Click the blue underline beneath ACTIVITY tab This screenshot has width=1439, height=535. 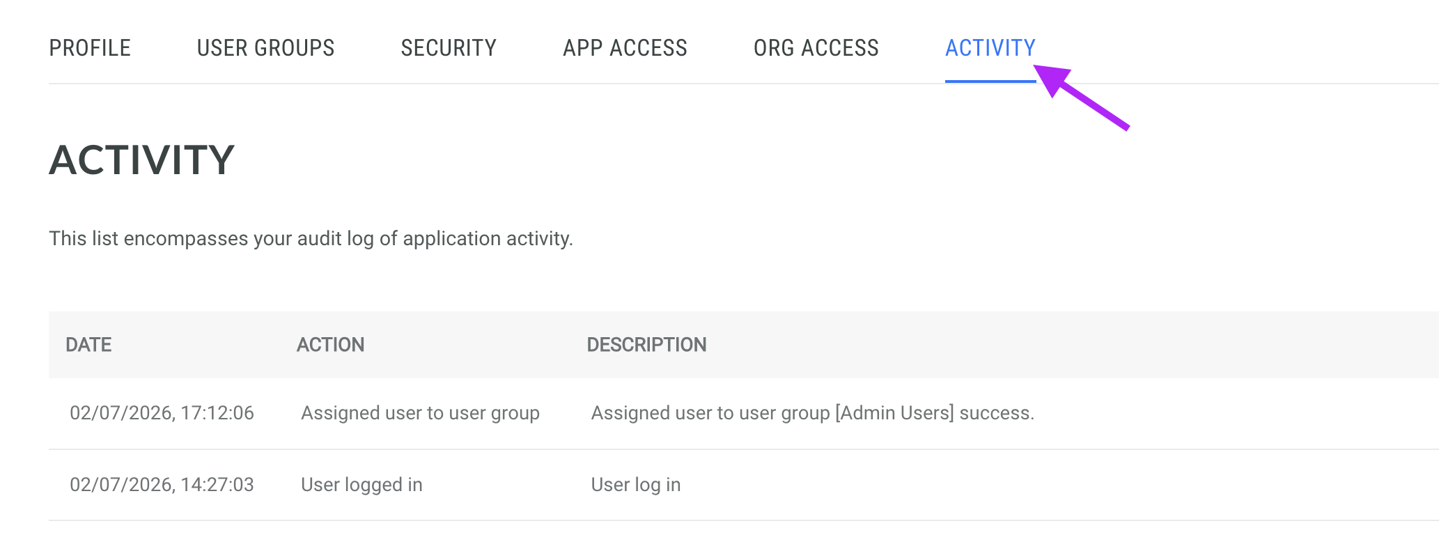(990, 82)
